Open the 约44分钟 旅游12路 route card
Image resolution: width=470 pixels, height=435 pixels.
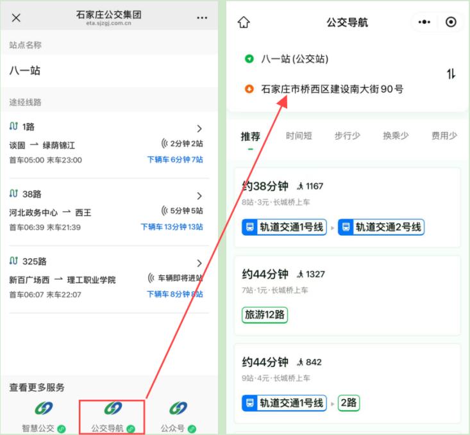coord(347,295)
